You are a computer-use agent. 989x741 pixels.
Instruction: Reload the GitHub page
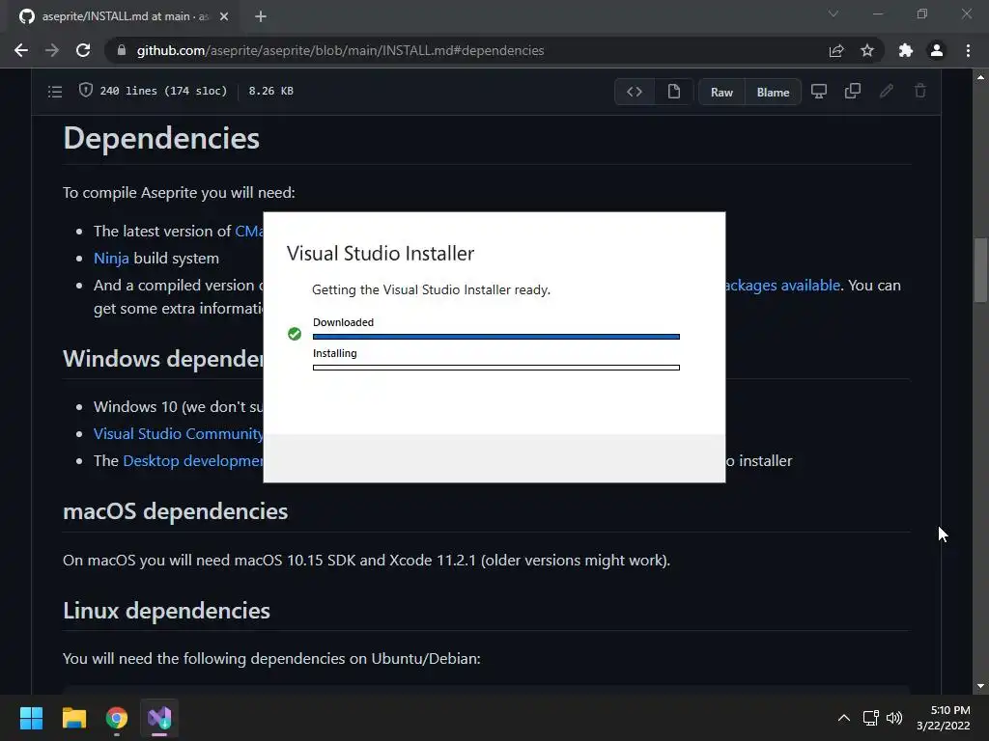coord(83,50)
